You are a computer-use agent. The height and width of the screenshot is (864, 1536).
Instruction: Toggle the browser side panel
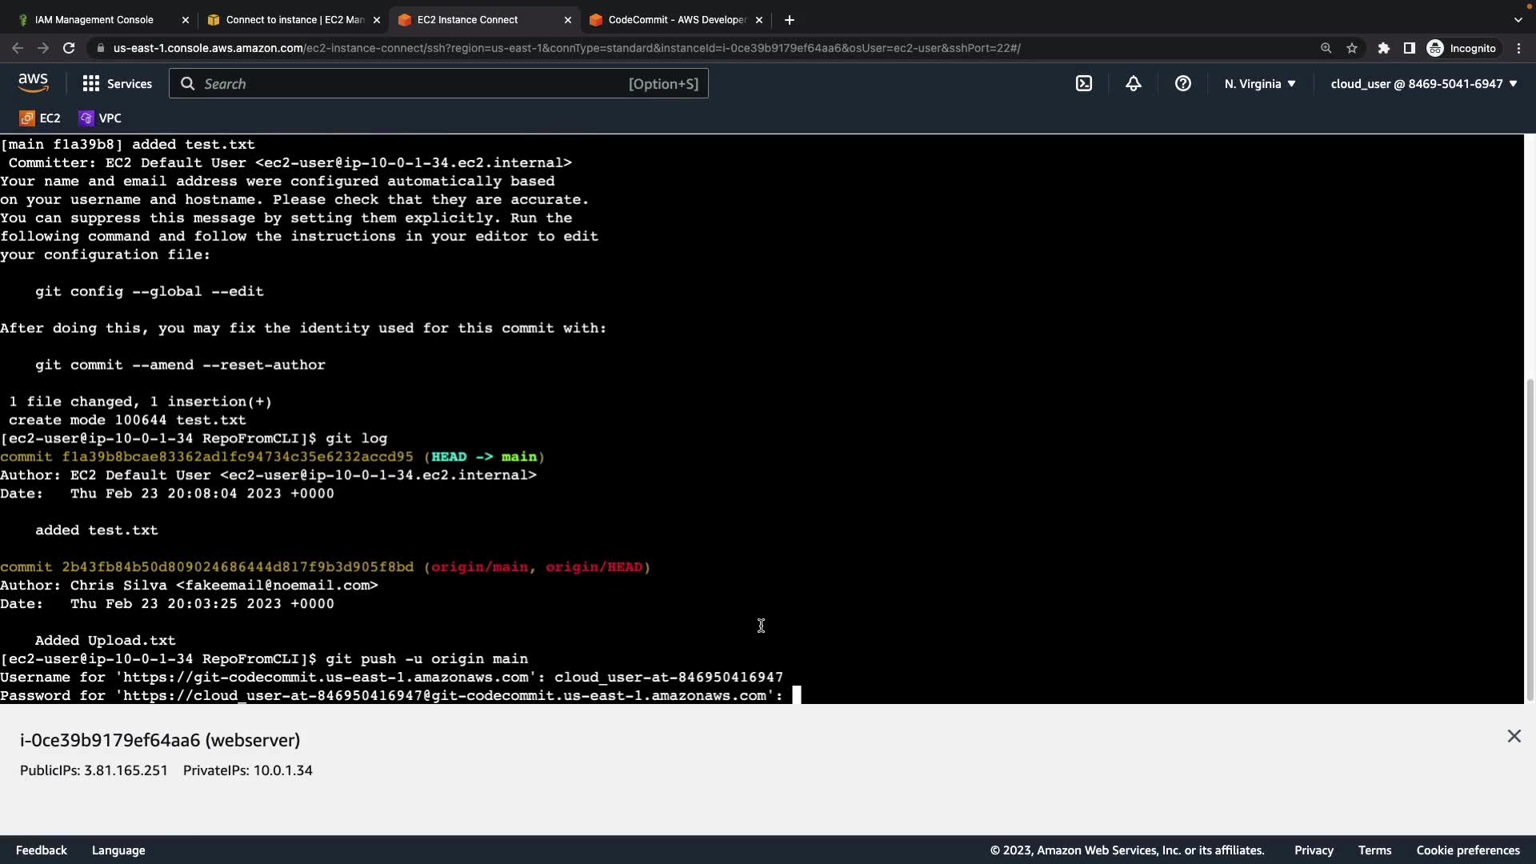tap(1410, 48)
